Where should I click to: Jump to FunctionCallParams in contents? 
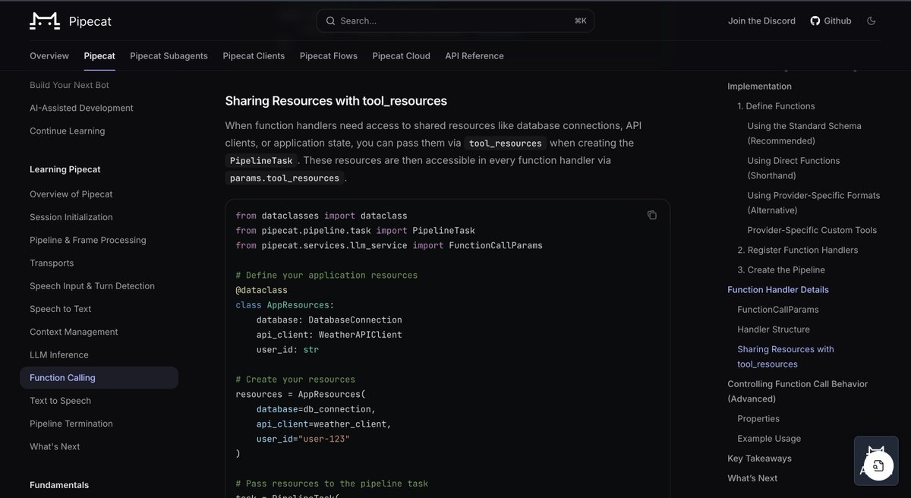click(x=777, y=310)
